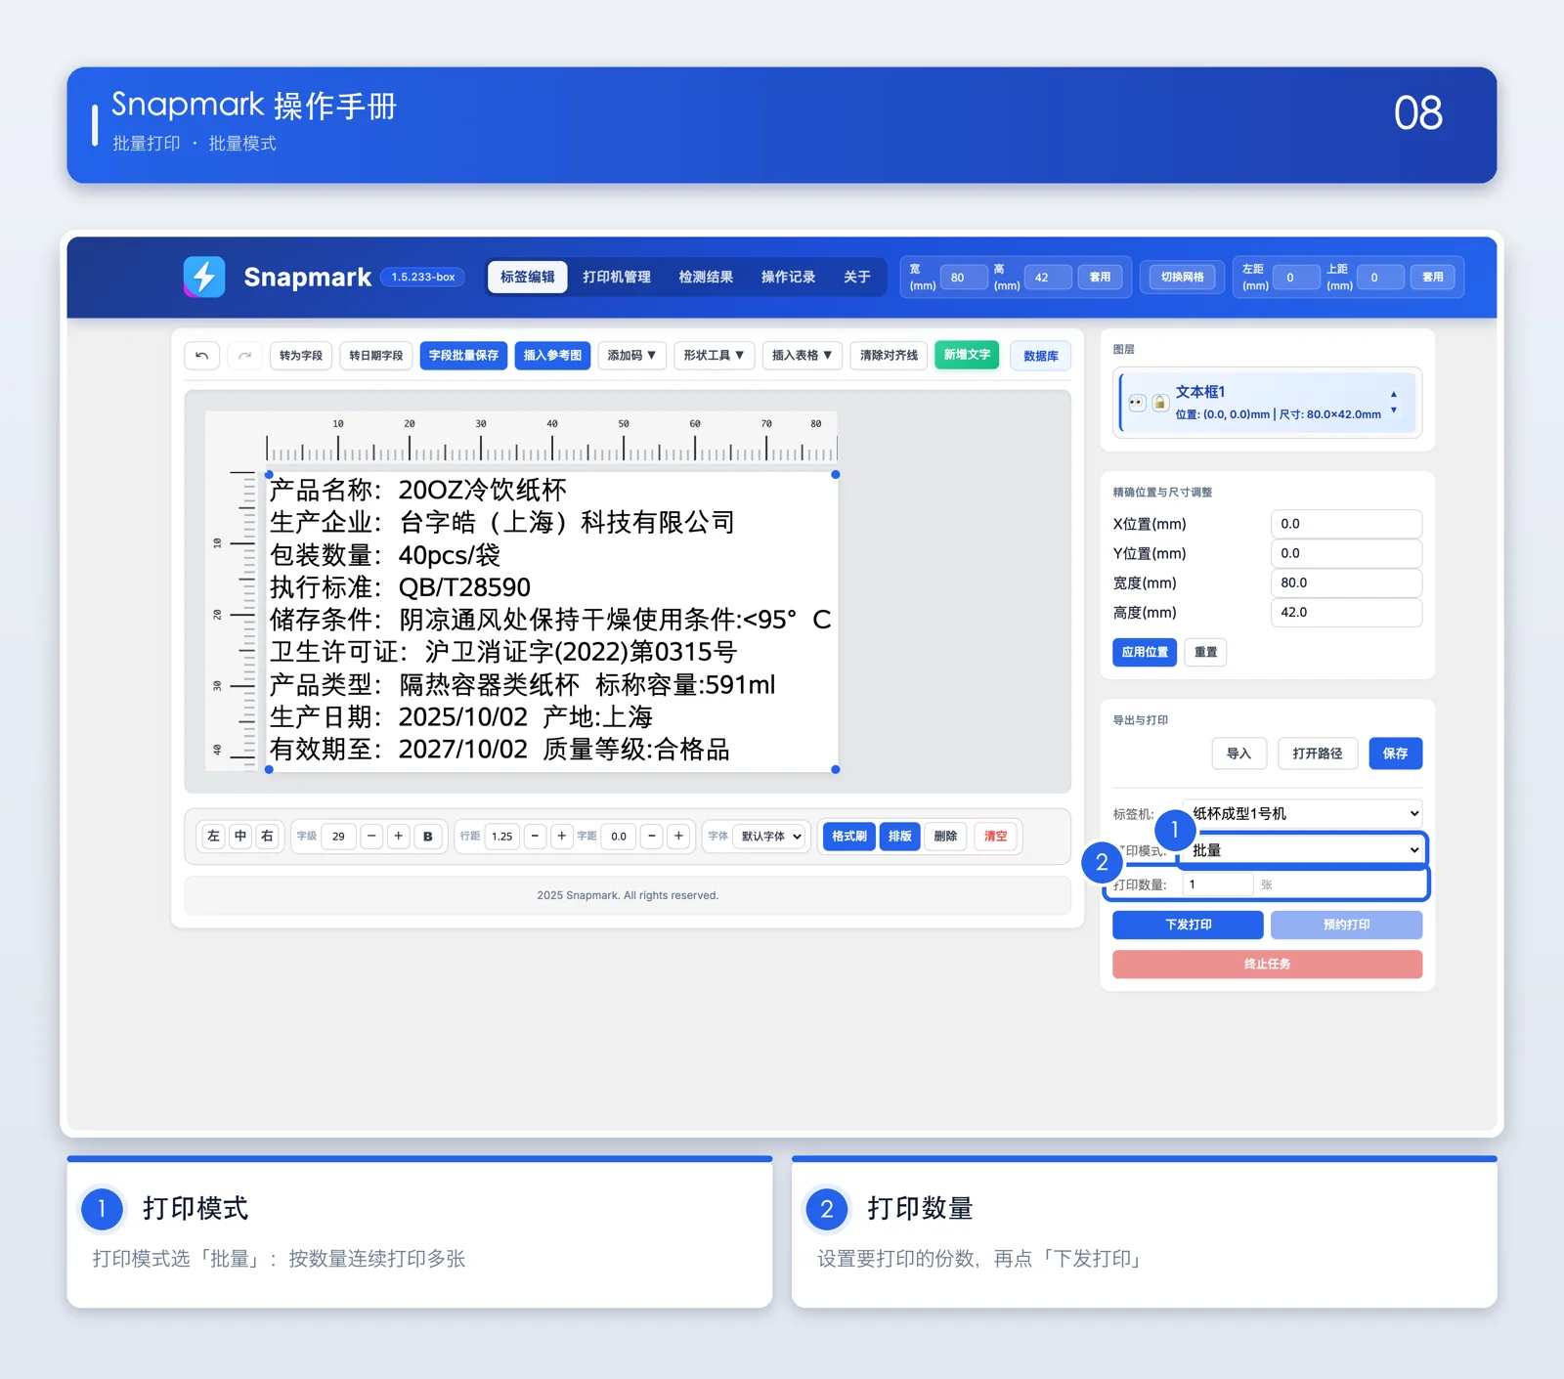The image size is (1564, 1379).
Task: Click 预约打印 button
Action: click(1347, 925)
